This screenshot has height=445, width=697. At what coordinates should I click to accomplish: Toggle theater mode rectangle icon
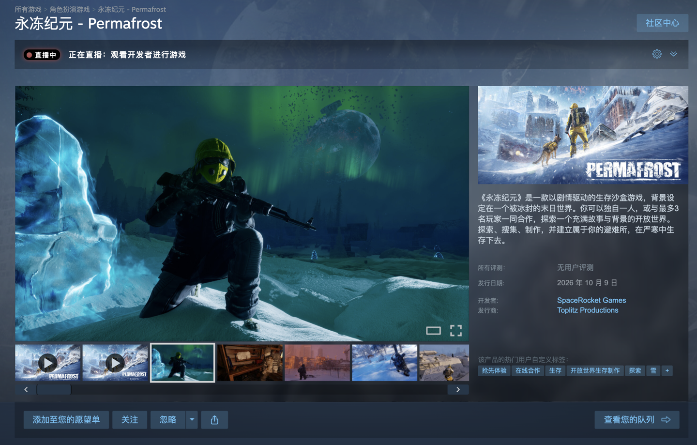[433, 331]
